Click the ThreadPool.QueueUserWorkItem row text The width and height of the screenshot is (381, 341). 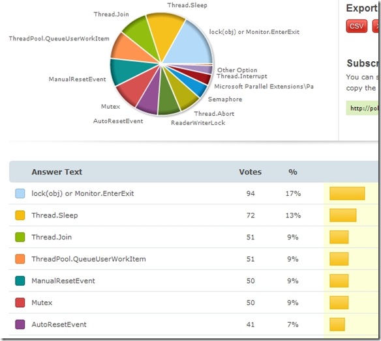89,259
